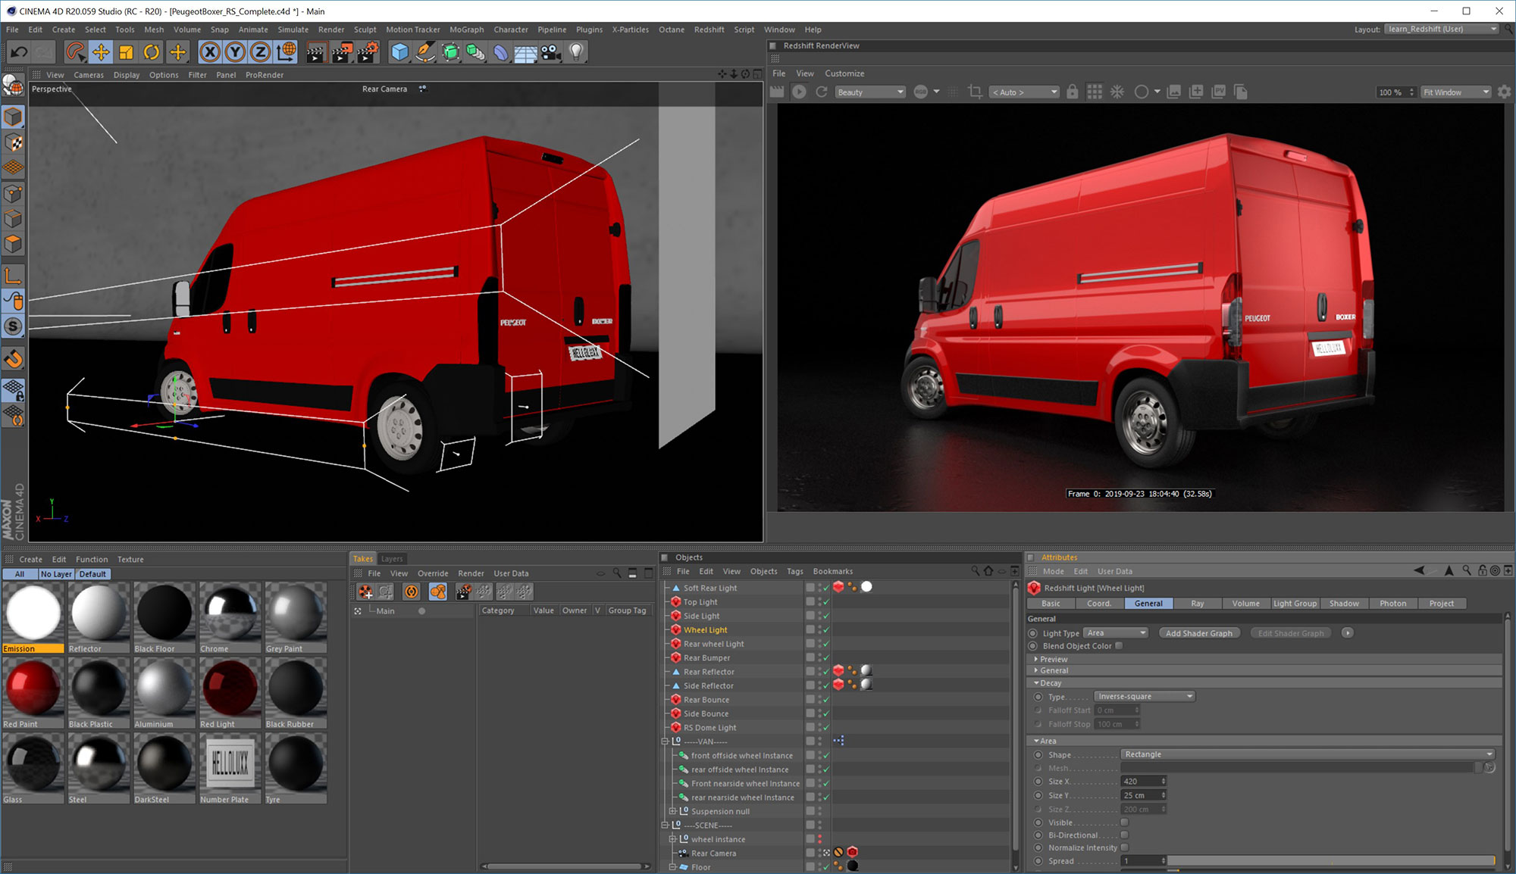Select the Red Paint material thumbnail
Screen dimensions: 1516x874
click(33, 689)
